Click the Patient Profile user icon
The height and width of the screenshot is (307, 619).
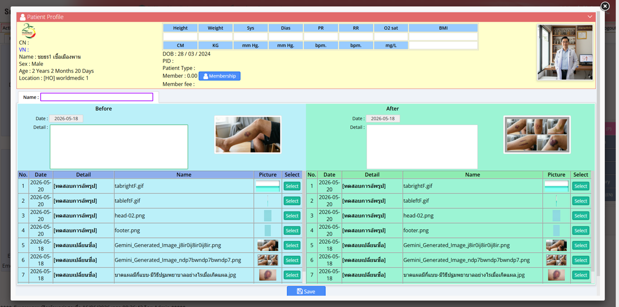[x=23, y=17]
